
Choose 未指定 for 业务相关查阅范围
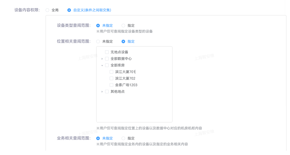pos(98,138)
